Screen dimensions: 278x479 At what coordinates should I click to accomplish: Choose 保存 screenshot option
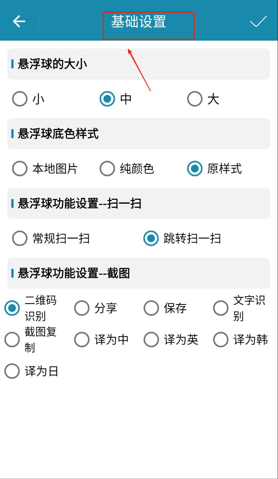point(151,308)
